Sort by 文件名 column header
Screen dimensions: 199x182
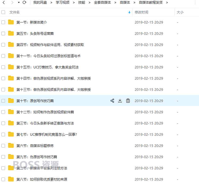point(14,12)
